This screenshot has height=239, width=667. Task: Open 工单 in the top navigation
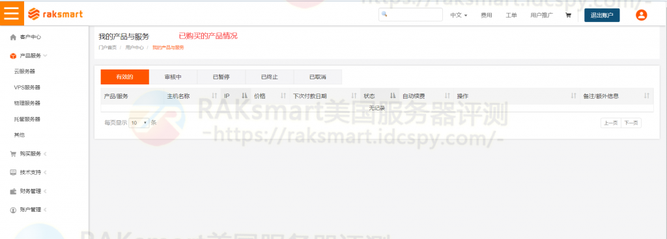511,15
